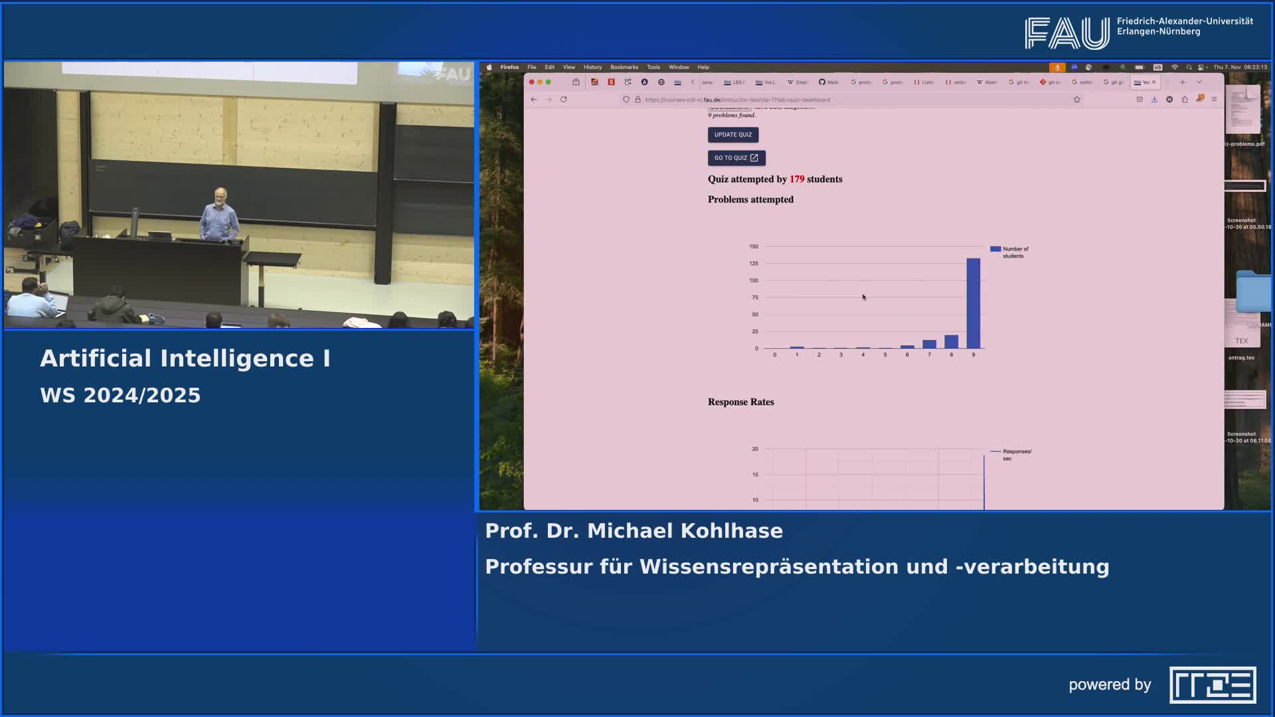This screenshot has width=1275, height=717.
Task: Click the GO TO QUIZ link
Action: [736, 158]
